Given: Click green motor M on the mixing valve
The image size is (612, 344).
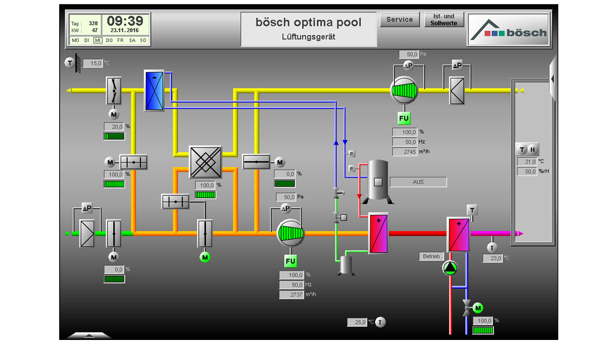Looking at the screenshot, I should pos(478,308).
